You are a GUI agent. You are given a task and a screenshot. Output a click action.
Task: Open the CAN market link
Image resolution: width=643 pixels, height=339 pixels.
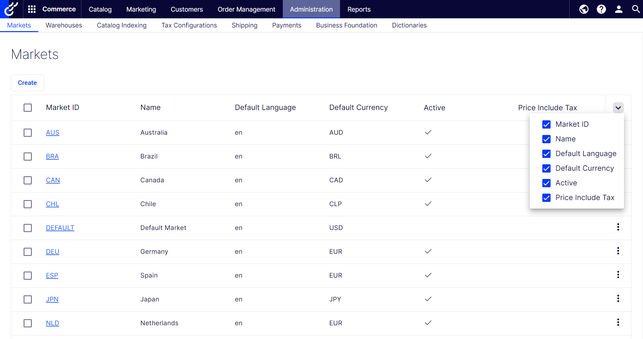tap(53, 180)
